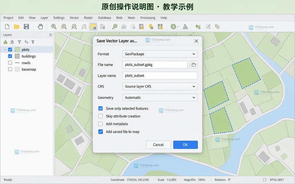Open the Format GeoPackage dropdown
The height and width of the screenshot is (184, 295).
pos(160,54)
